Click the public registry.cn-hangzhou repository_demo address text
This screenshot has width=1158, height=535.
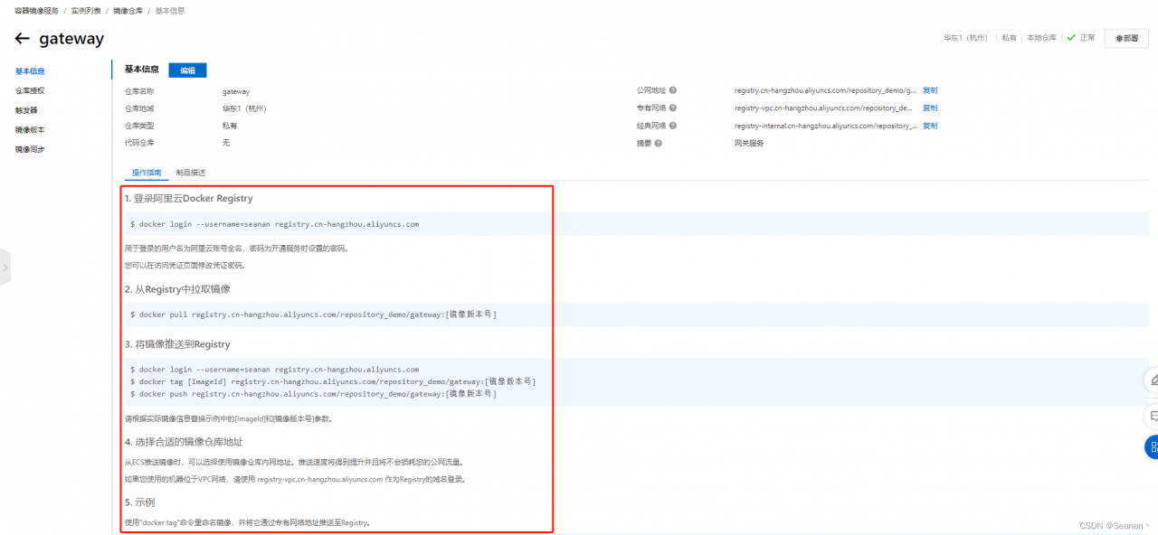[826, 90]
